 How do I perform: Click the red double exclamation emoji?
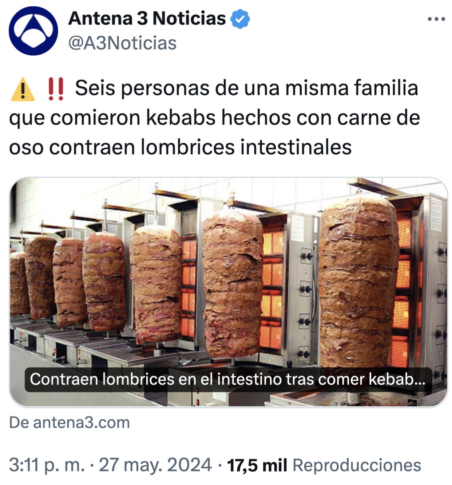tap(56, 89)
